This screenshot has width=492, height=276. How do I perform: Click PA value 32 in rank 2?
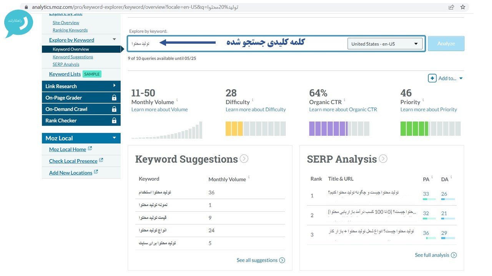(426, 213)
